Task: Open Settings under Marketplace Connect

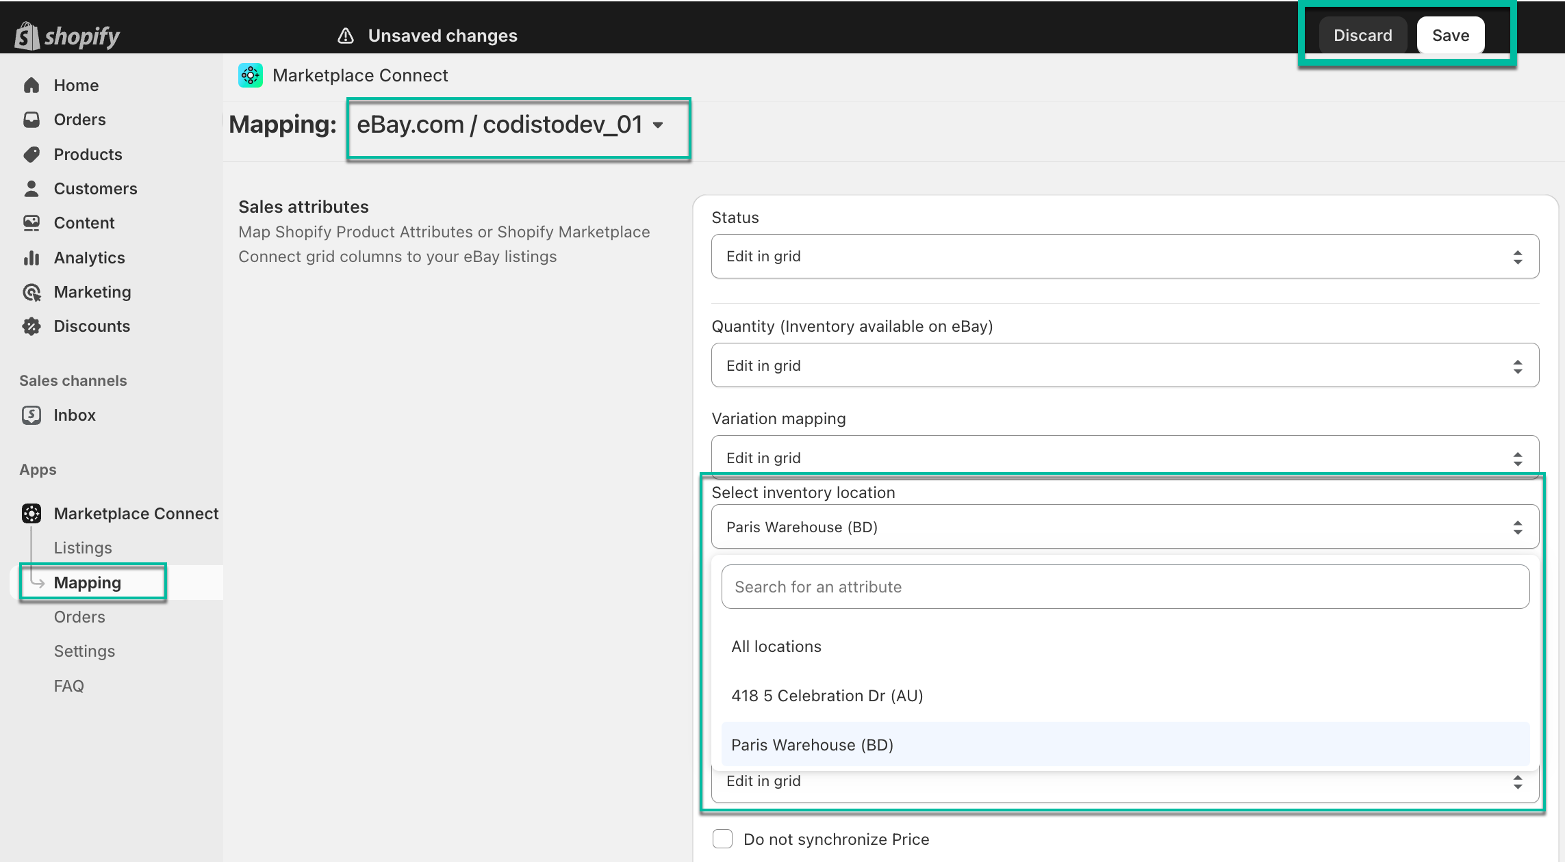Action: coord(84,651)
